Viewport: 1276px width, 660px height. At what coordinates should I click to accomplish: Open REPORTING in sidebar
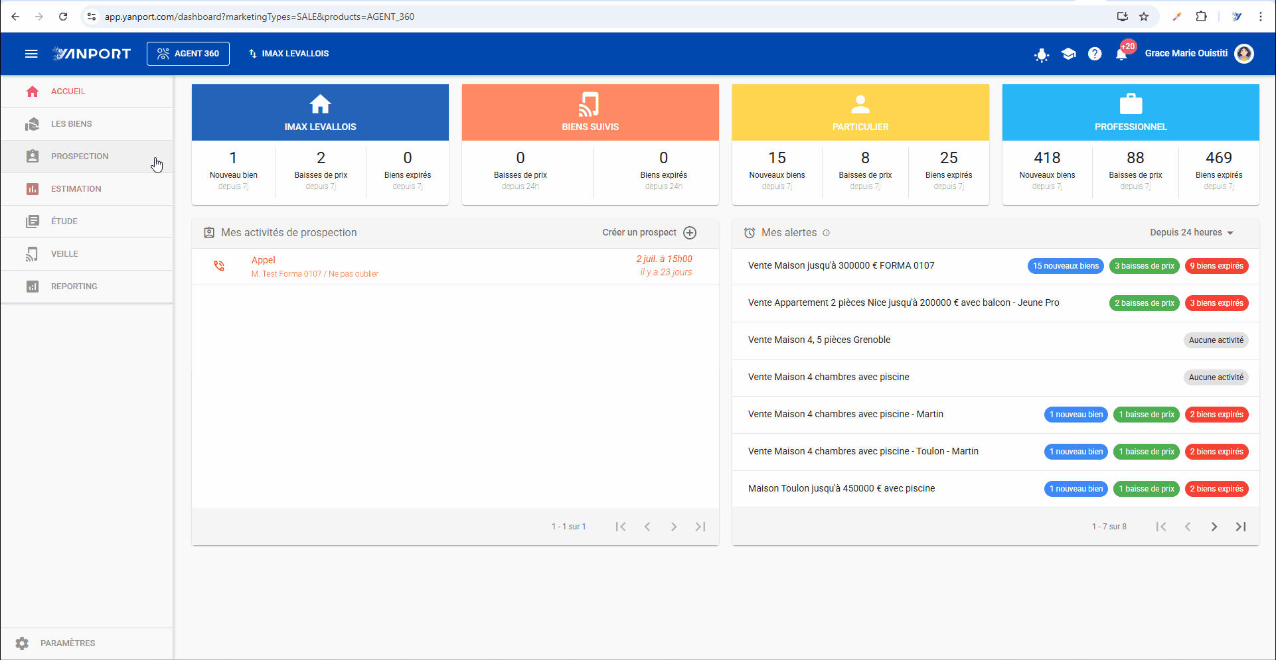(x=86, y=287)
